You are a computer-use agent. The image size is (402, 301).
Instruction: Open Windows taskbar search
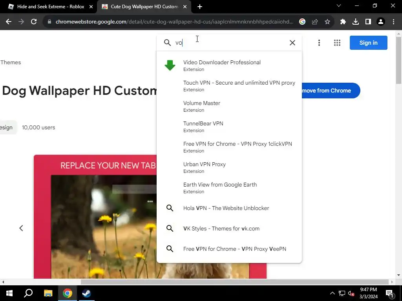click(28, 293)
